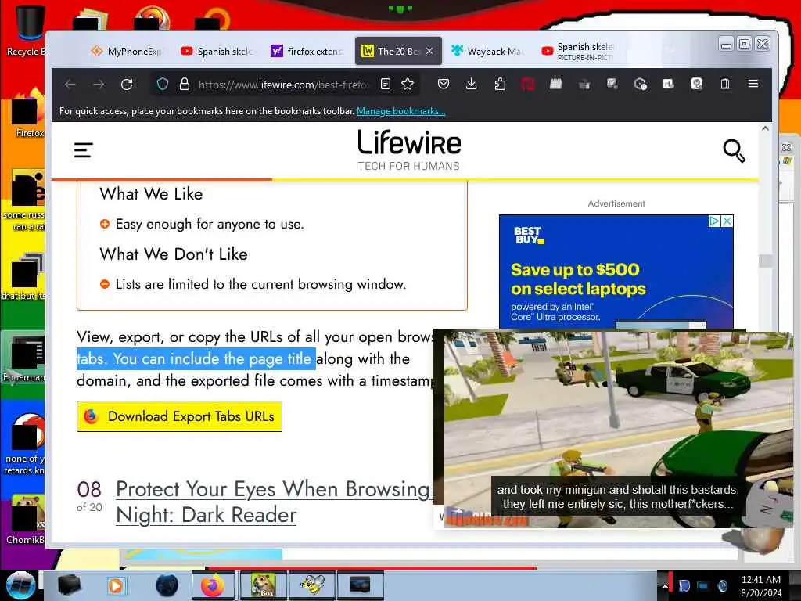Close the active 'The 20 Best' tab
The height and width of the screenshot is (601, 801).
pyautogui.click(x=429, y=51)
